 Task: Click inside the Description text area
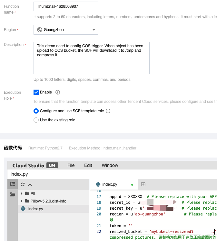[92, 58]
